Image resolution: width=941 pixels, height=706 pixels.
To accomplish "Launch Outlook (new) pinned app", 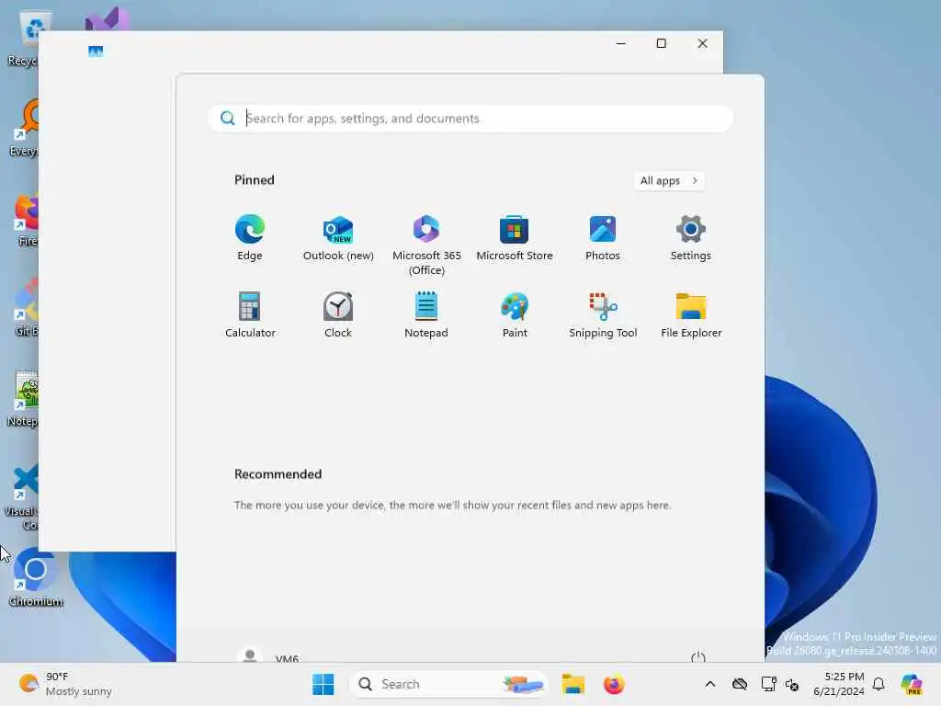I will [338, 238].
